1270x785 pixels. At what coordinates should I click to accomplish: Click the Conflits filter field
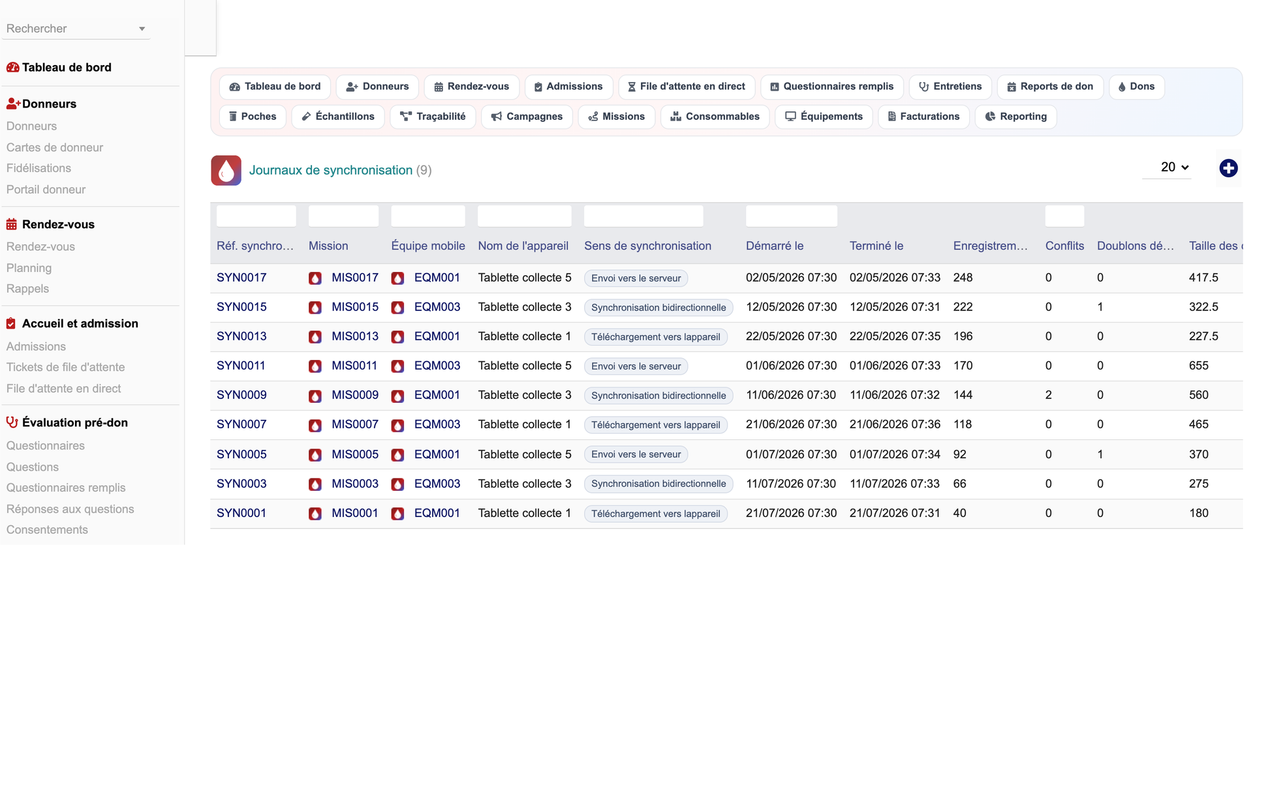1064,216
